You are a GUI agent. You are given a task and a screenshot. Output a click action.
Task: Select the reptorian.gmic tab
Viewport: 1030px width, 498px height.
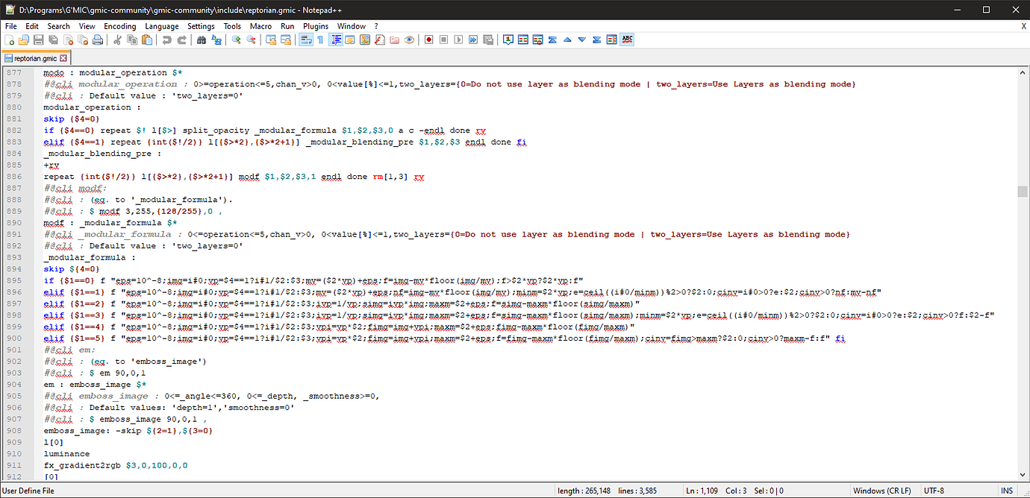click(x=34, y=57)
